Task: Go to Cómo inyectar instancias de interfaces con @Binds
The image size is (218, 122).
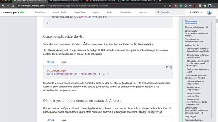Action: pos(198,50)
